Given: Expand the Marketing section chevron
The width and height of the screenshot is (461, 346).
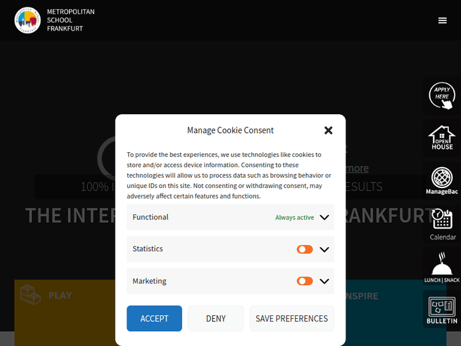Looking at the screenshot, I should pyautogui.click(x=325, y=281).
